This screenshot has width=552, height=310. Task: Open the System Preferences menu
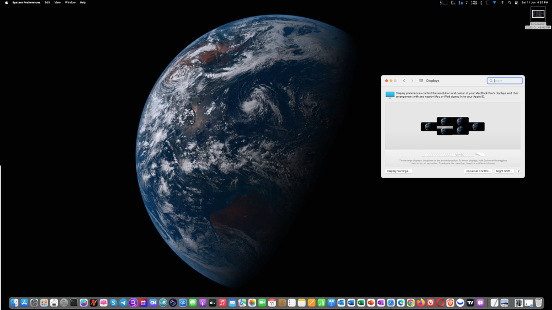pyautogui.click(x=26, y=2)
